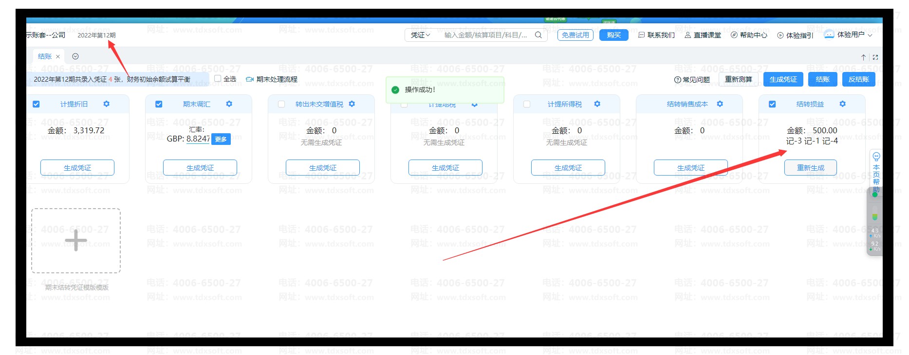Tick the 全选 select-all checkbox
This screenshot has height=355, width=909.
tap(218, 79)
